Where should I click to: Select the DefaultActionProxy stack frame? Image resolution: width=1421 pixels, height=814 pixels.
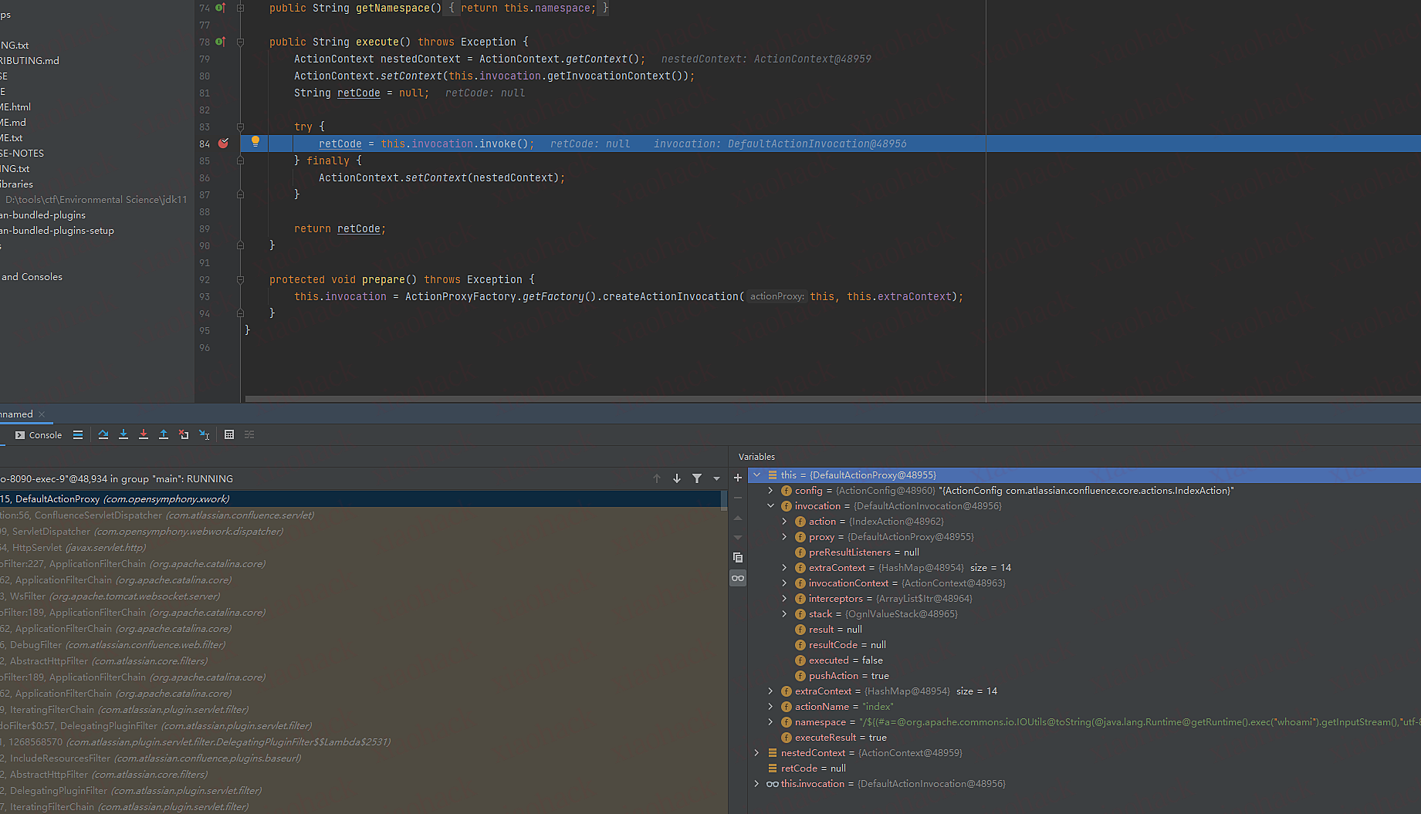pyautogui.click(x=360, y=499)
